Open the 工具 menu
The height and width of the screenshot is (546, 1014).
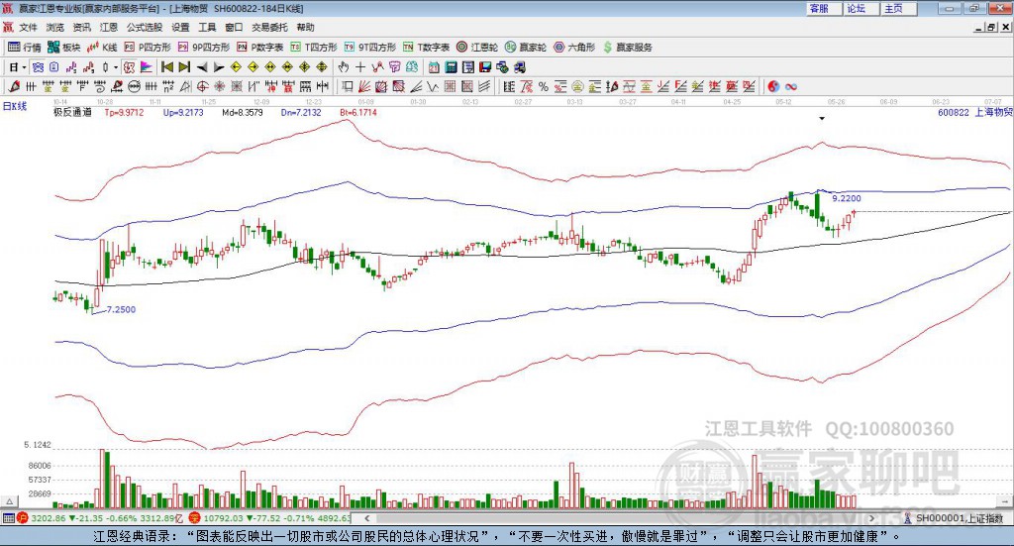[x=207, y=27]
